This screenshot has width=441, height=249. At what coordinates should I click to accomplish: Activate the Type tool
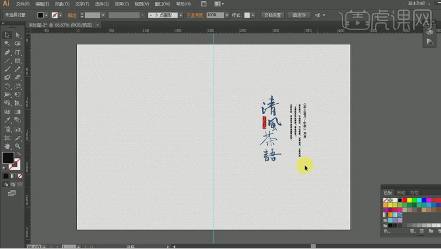[17, 52]
